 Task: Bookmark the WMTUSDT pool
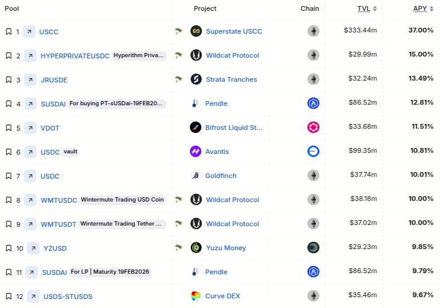pyautogui.click(x=8, y=224)
